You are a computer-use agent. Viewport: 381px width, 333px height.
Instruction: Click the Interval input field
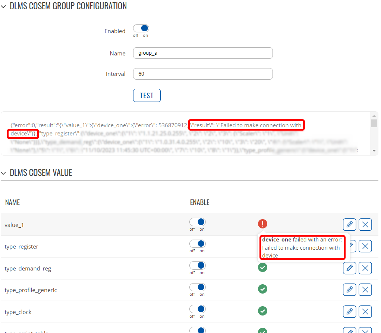click(203, 74)
